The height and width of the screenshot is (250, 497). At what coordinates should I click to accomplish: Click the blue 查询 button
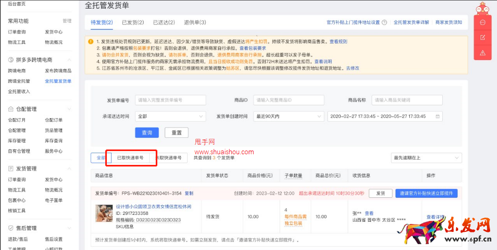tap(147, 132)
